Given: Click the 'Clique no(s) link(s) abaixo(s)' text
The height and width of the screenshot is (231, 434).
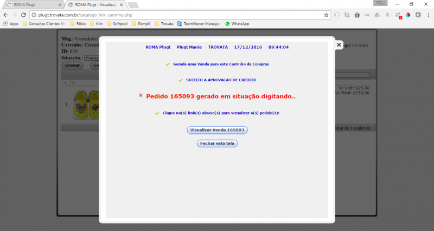Looking at the screenshot, I should pyautogui.click(x=221, y=113).
